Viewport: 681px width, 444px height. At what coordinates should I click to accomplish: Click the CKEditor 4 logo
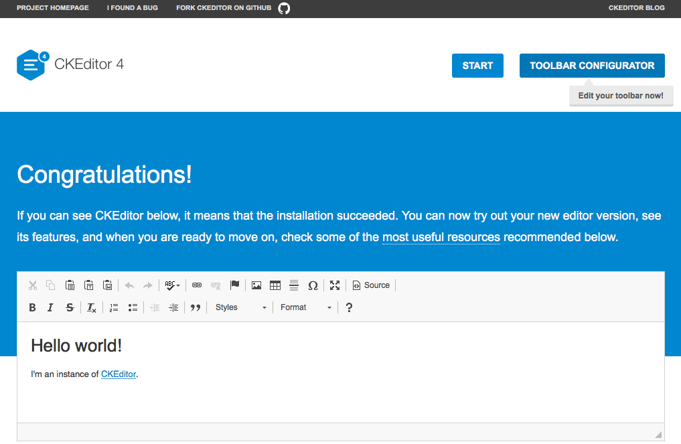click(x=70, y=64)
